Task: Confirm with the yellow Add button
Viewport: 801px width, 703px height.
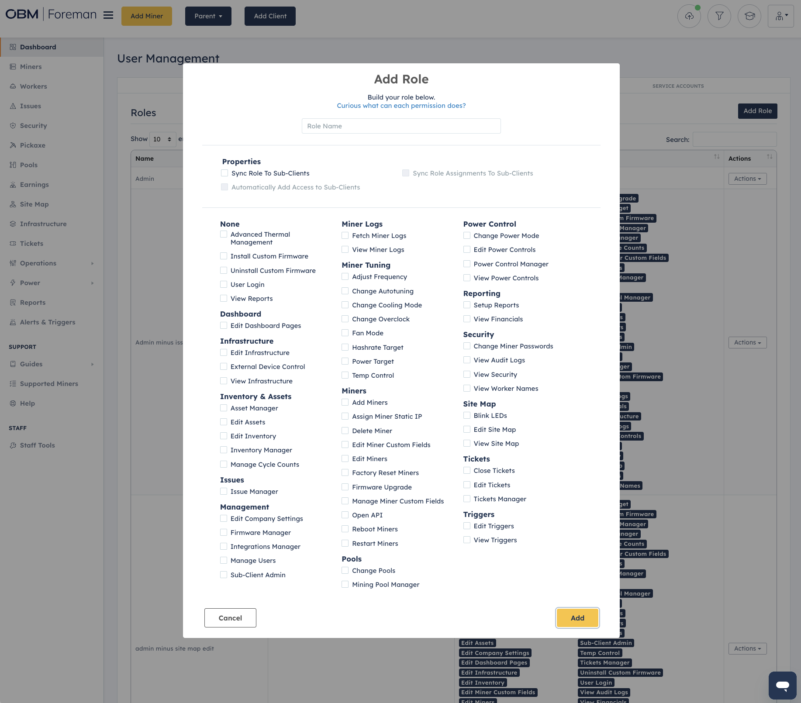Action: point(577,618)
